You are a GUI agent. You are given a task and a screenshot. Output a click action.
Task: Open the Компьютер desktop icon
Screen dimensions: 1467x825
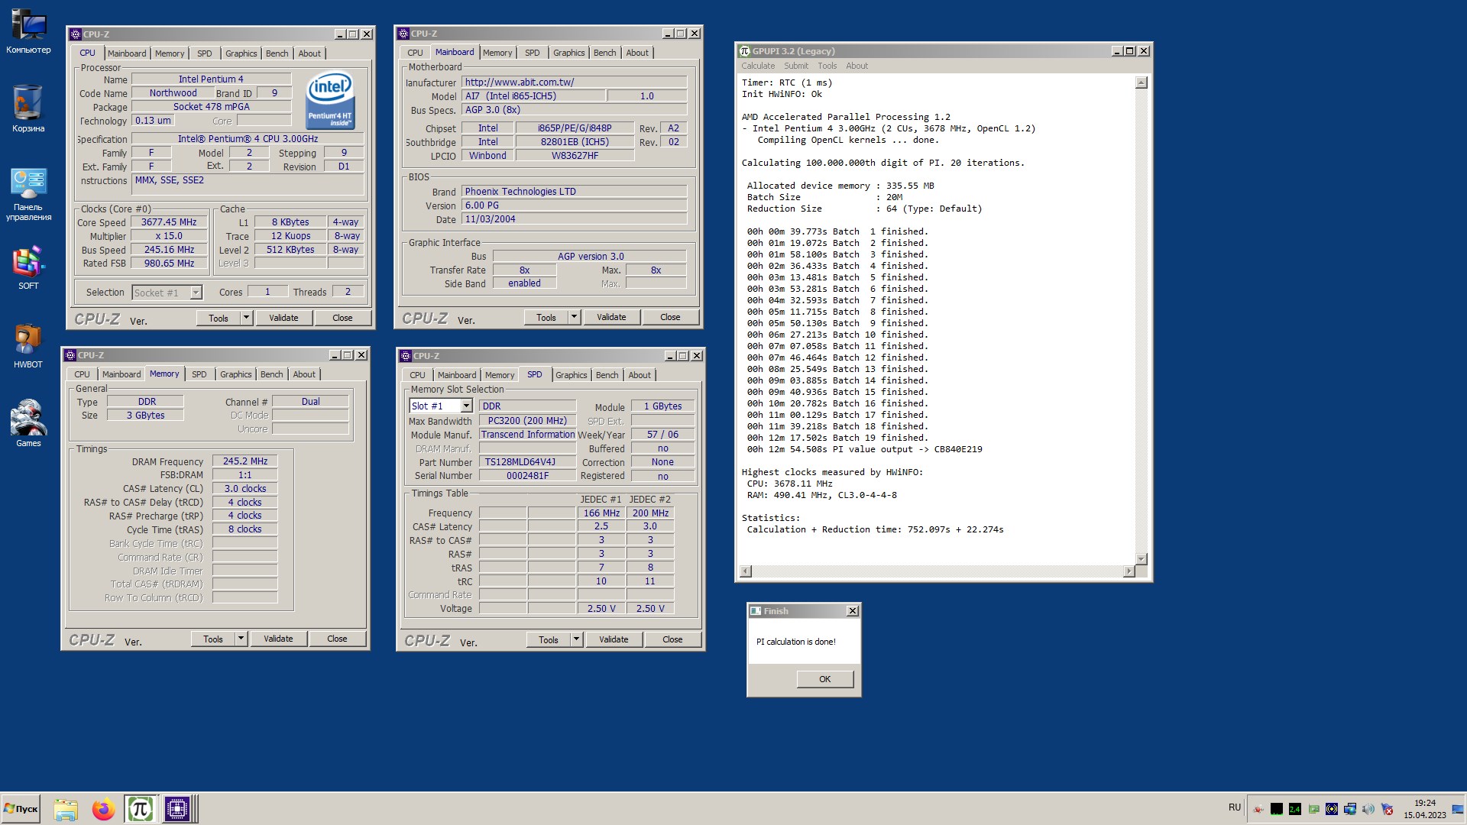point(28,32)
